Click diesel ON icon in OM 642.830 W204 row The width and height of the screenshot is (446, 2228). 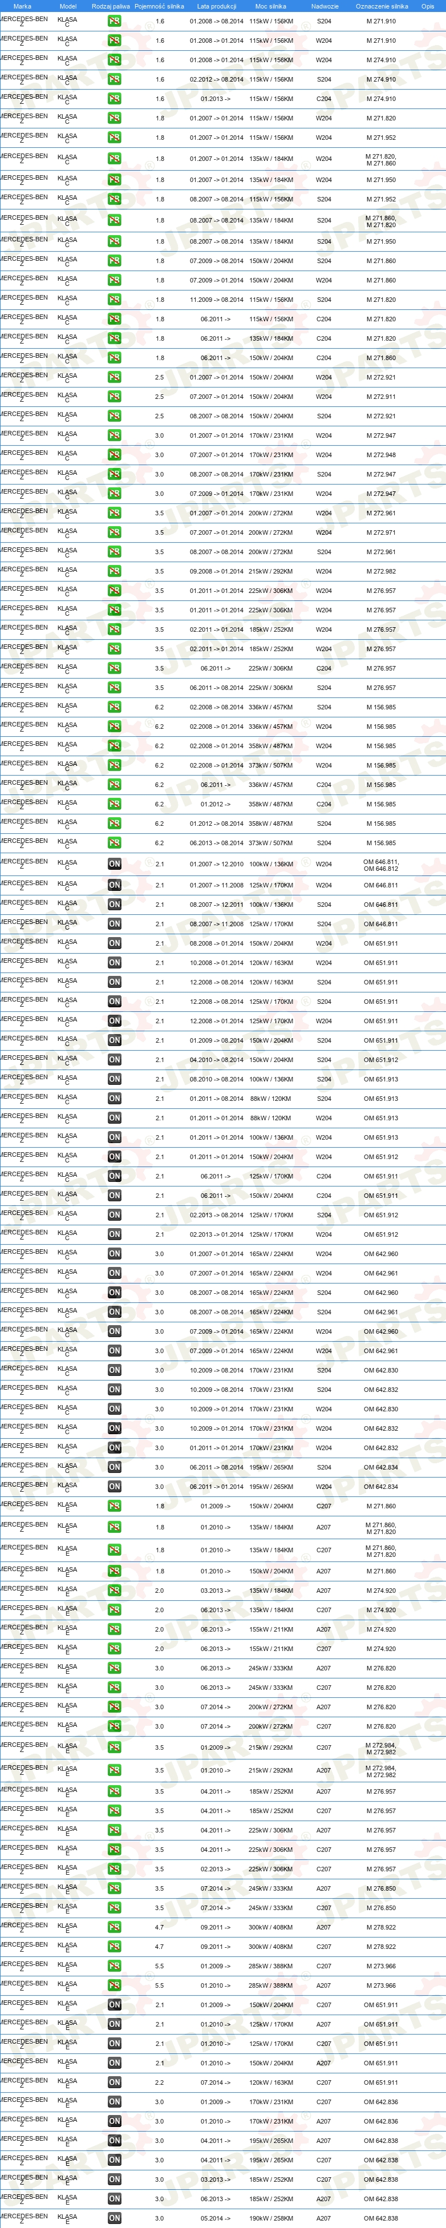point(114,1409)
